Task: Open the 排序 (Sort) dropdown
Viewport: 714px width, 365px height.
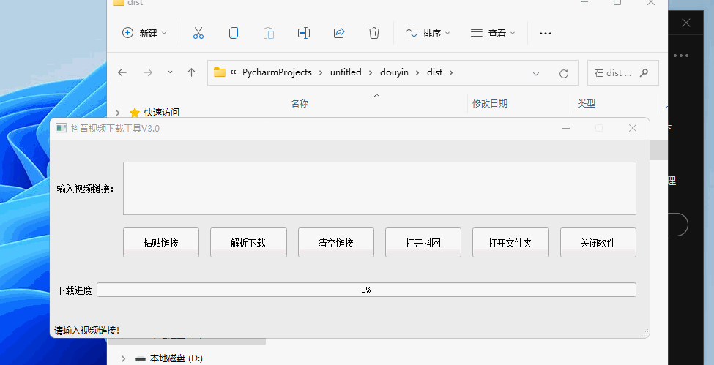Action: [428, 33]
